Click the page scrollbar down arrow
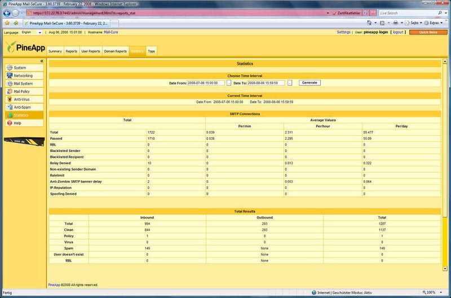Screen dimensions: 451x298 point(445,269)
